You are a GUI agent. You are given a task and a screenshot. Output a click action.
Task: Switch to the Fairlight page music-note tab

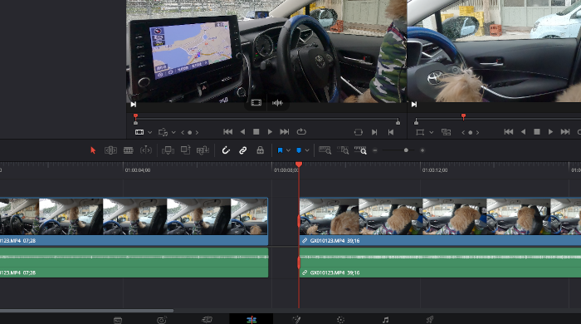tap(385, 320)
